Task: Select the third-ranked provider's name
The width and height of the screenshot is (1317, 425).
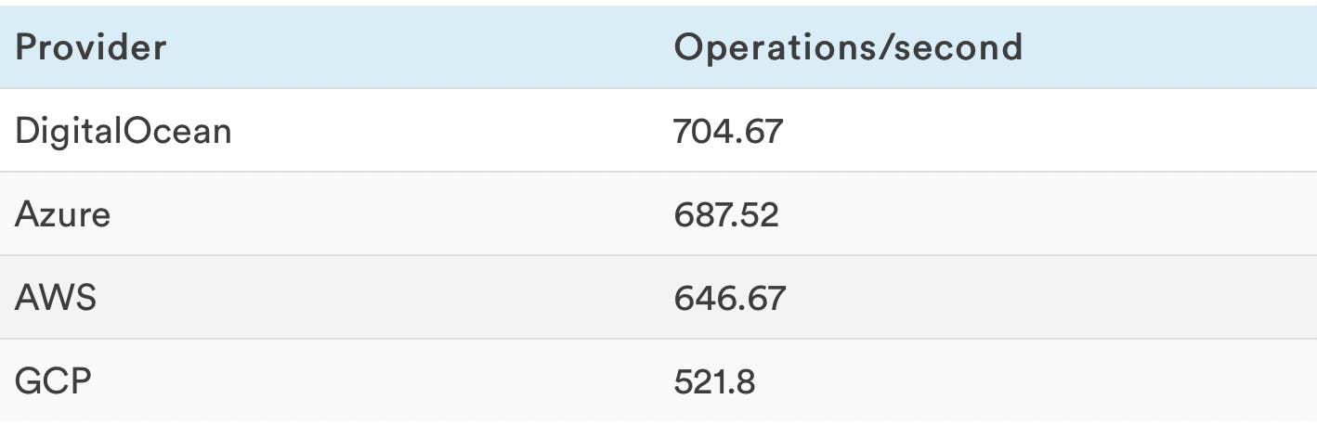Action: (56, 298)
